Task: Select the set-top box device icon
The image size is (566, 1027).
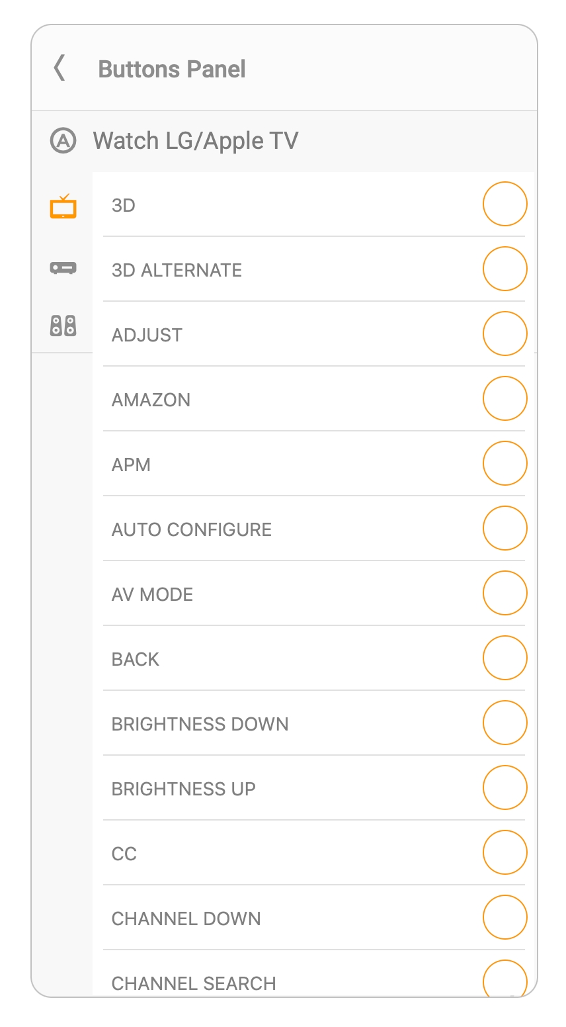Action: click(x=63, y=268)
